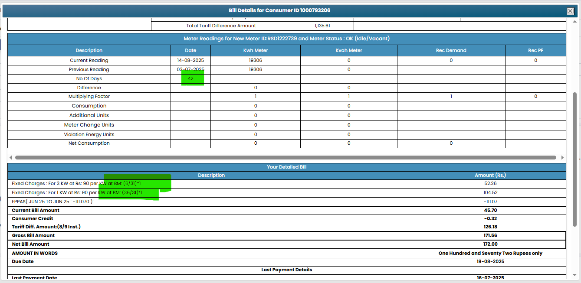The height and width of the screenshot is (283, 581).
Task: Select the -0.32 consumer credit value
Action: click(x=490, y=218)
